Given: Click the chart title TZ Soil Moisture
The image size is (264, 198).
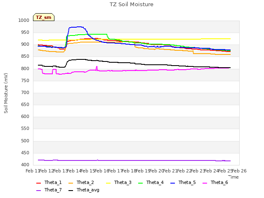Looking at the screenshot, I should pos(132,5).
